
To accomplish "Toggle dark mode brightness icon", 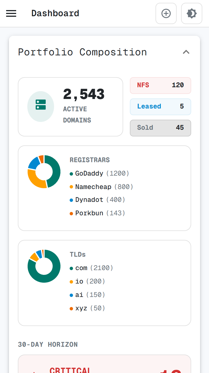I will point(192,13).
